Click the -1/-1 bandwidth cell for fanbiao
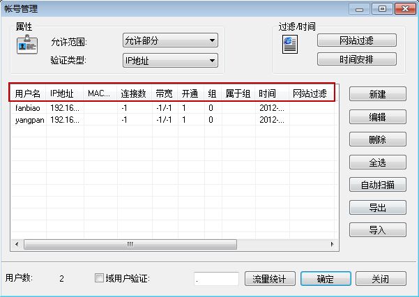This screenshot has width=419, height=297. pyautogui.click(x=165, y=108)
